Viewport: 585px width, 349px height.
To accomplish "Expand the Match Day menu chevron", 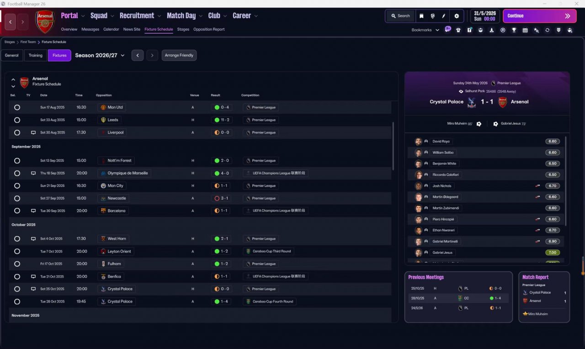I will [x=201, y=16].
